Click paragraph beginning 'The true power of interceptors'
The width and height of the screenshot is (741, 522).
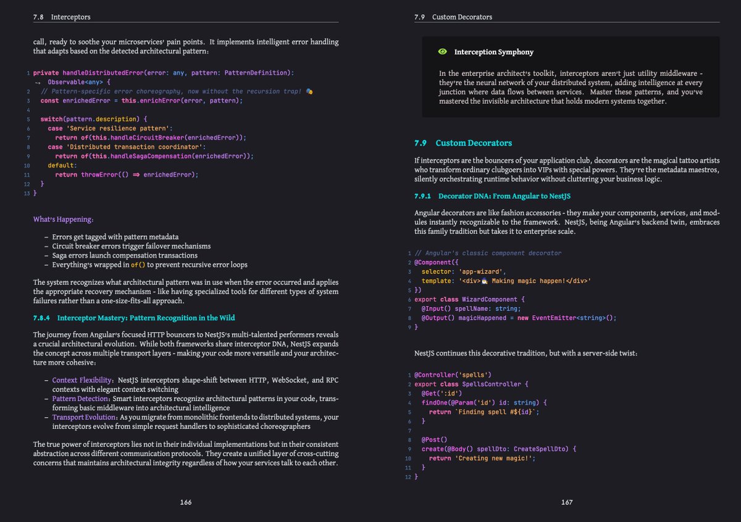(186, 454)
